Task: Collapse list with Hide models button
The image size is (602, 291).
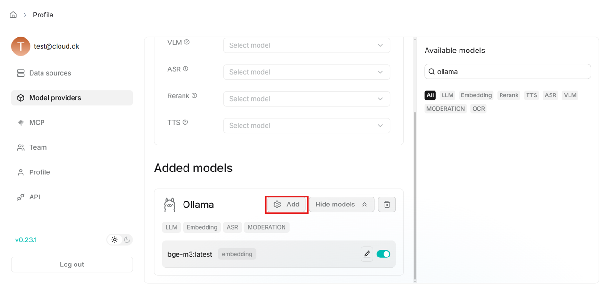Action: click(341, 205)
